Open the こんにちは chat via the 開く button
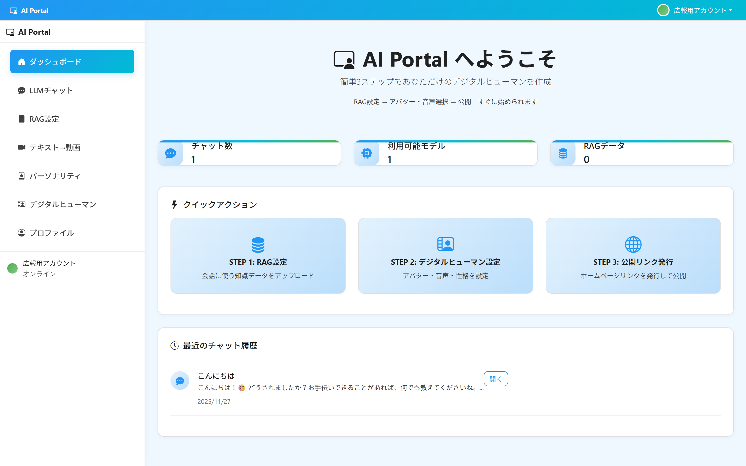Image resolution: width=746 pixels, height=466 pixels. [x=495, y=378]
